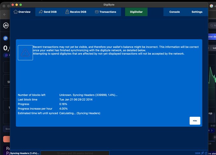This screenshot has height=155, width=216.
Task: Open the Console tab
Action: coord(174,12)
